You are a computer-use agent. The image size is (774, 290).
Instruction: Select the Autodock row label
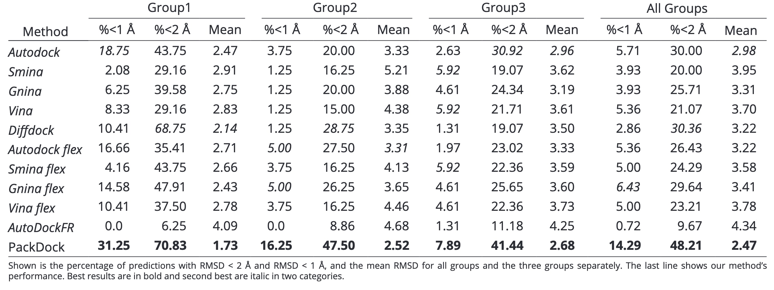coord(34,52)
